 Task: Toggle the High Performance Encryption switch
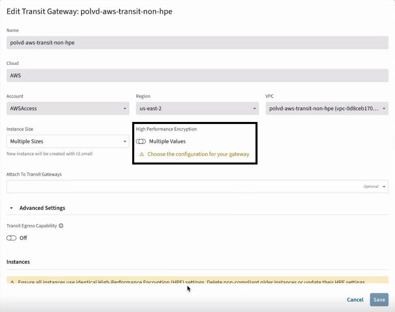click(141, 141)
